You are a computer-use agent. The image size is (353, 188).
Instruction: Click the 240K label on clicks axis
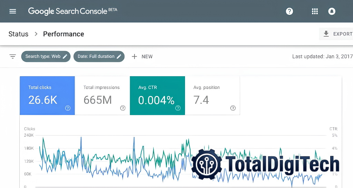coord(29,135)
